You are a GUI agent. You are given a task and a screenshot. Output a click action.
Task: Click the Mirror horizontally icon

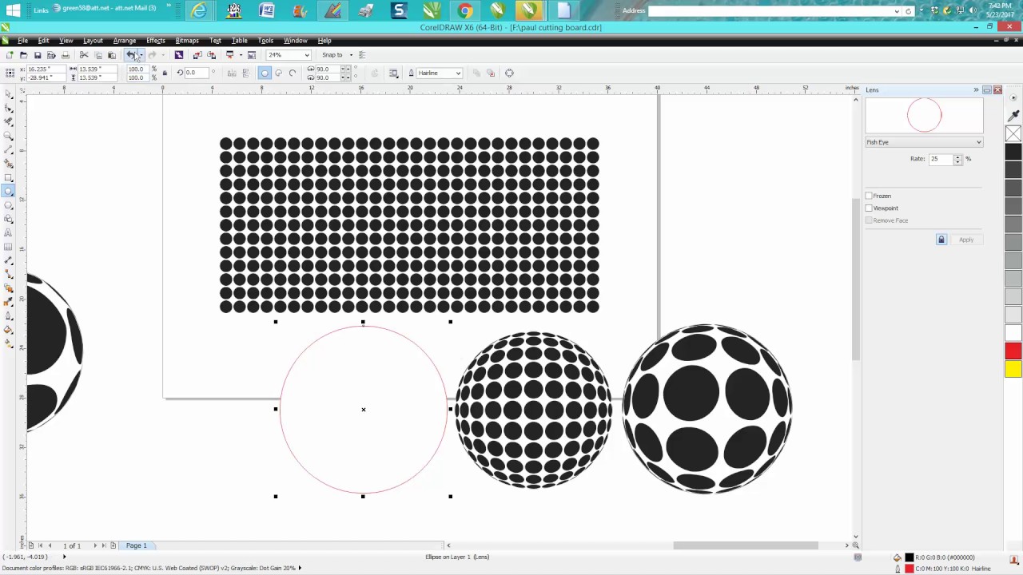pyautogui.click(x=232, y=73)
